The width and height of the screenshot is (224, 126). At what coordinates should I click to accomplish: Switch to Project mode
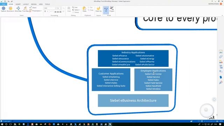pos(112,9)
